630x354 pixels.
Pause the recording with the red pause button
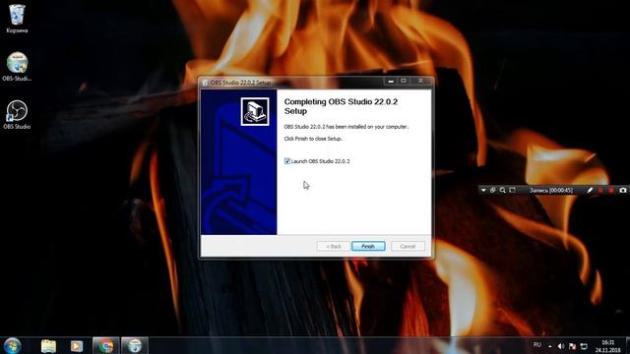point(600,190)
